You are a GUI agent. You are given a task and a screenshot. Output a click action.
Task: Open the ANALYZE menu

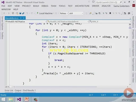click(x=106, y=6)
